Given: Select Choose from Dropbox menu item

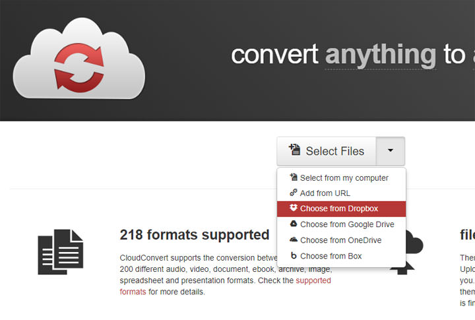Looking at the screenshot, I should coord(342,208).
